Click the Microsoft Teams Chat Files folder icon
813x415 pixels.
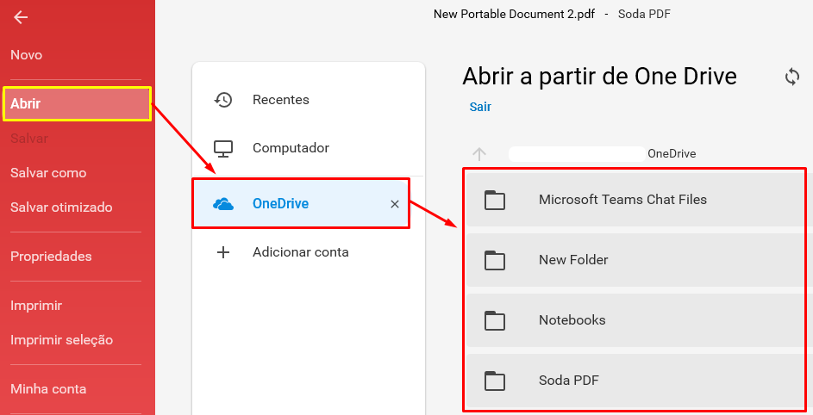click(x=495, y=200)
